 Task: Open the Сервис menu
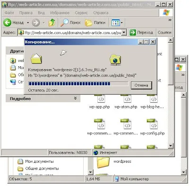pos(81,13)
